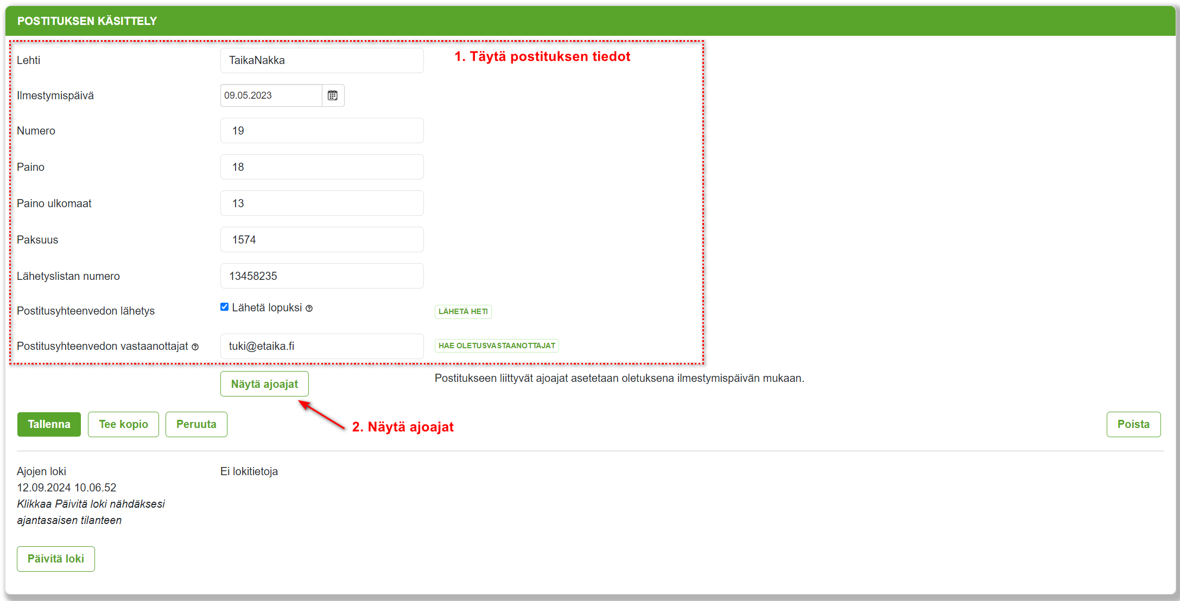Click the Lehti input field
This screenshot has height=601, width=1180.
click(322, 60)
